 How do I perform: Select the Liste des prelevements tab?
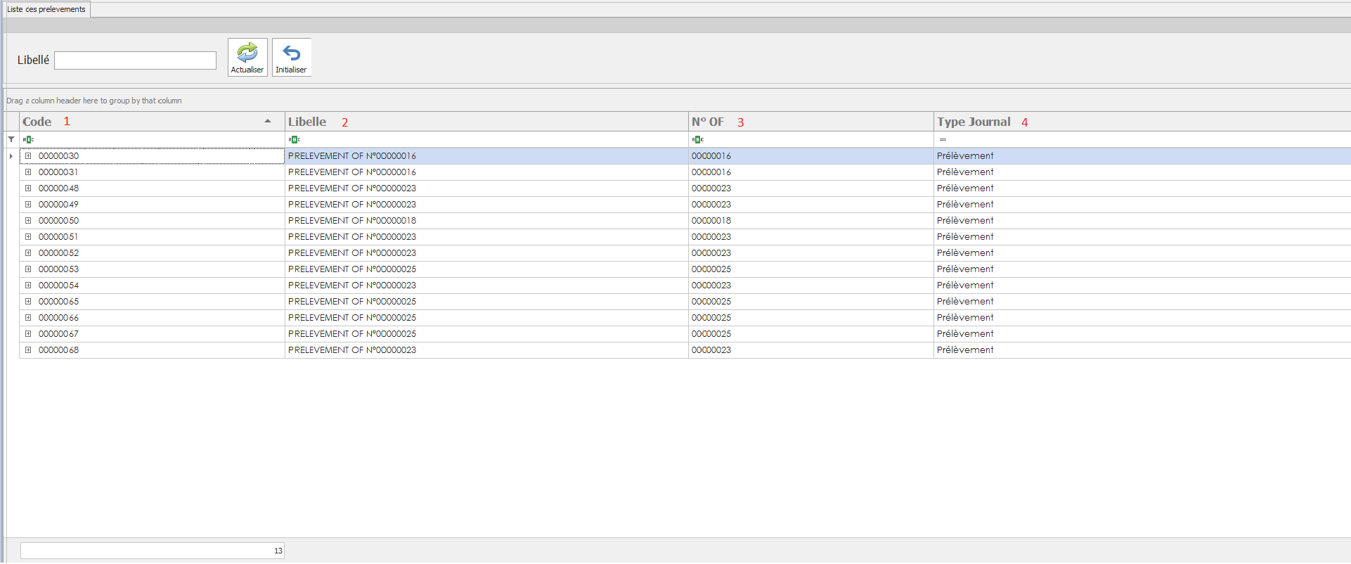click(46, 9)
